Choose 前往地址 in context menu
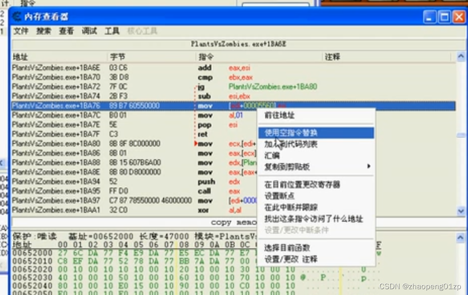 [316, 115]
